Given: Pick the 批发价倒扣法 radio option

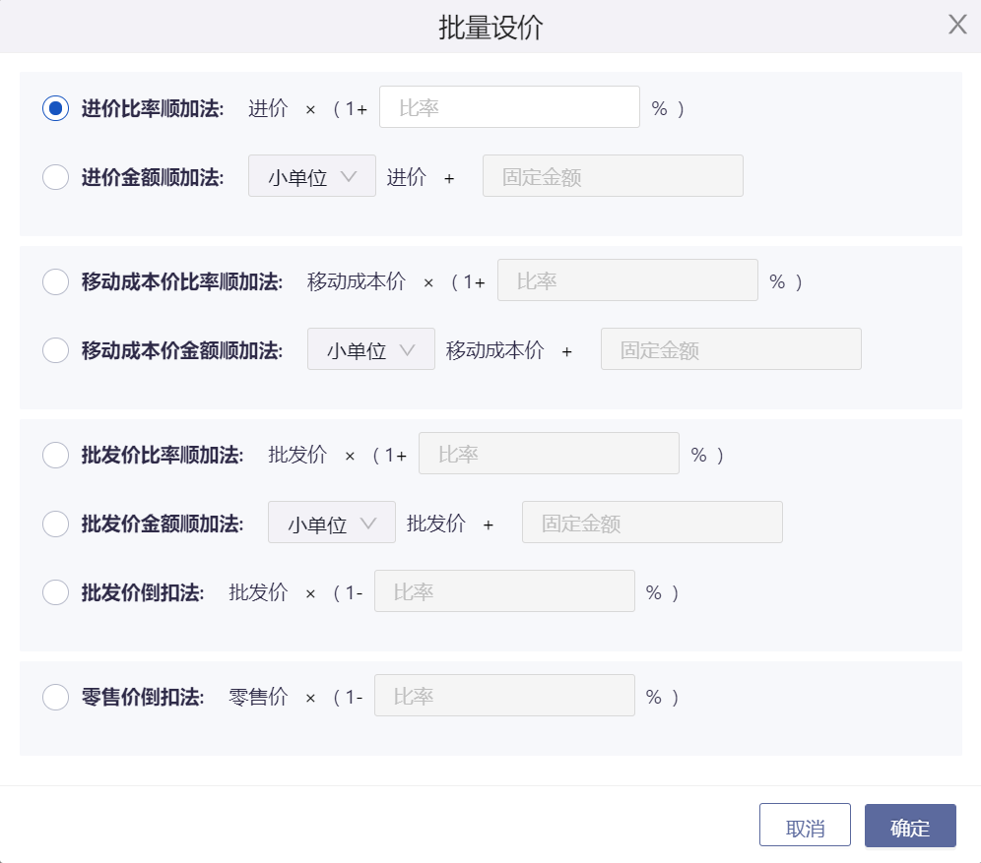Looking at the screenshot, I should pos(55,592).
